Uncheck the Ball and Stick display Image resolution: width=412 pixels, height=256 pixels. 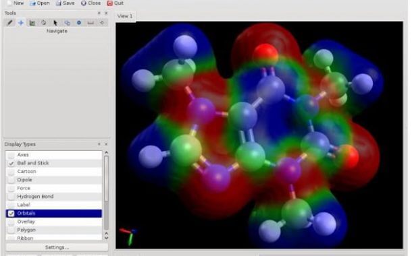[11, 163]
